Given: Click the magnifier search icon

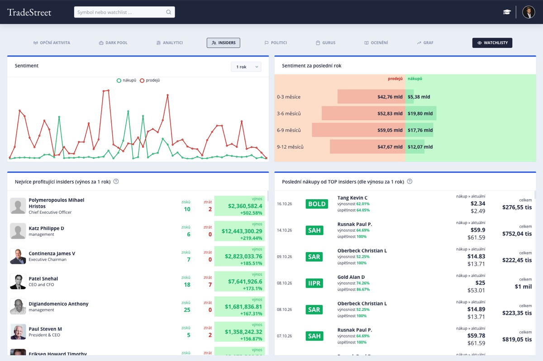Looking at the screenshot, I should click(169, 12).
